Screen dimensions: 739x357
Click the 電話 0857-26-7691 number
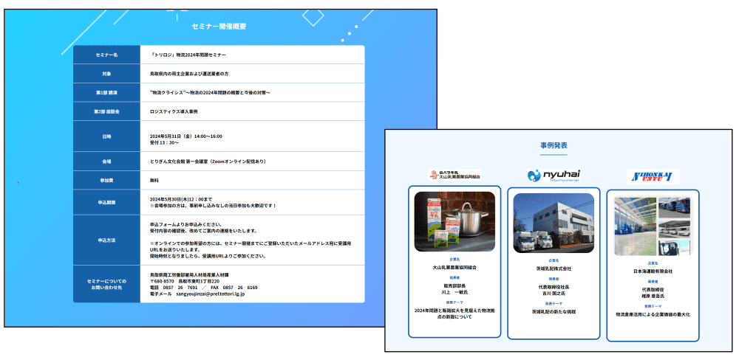coord(174,288)
